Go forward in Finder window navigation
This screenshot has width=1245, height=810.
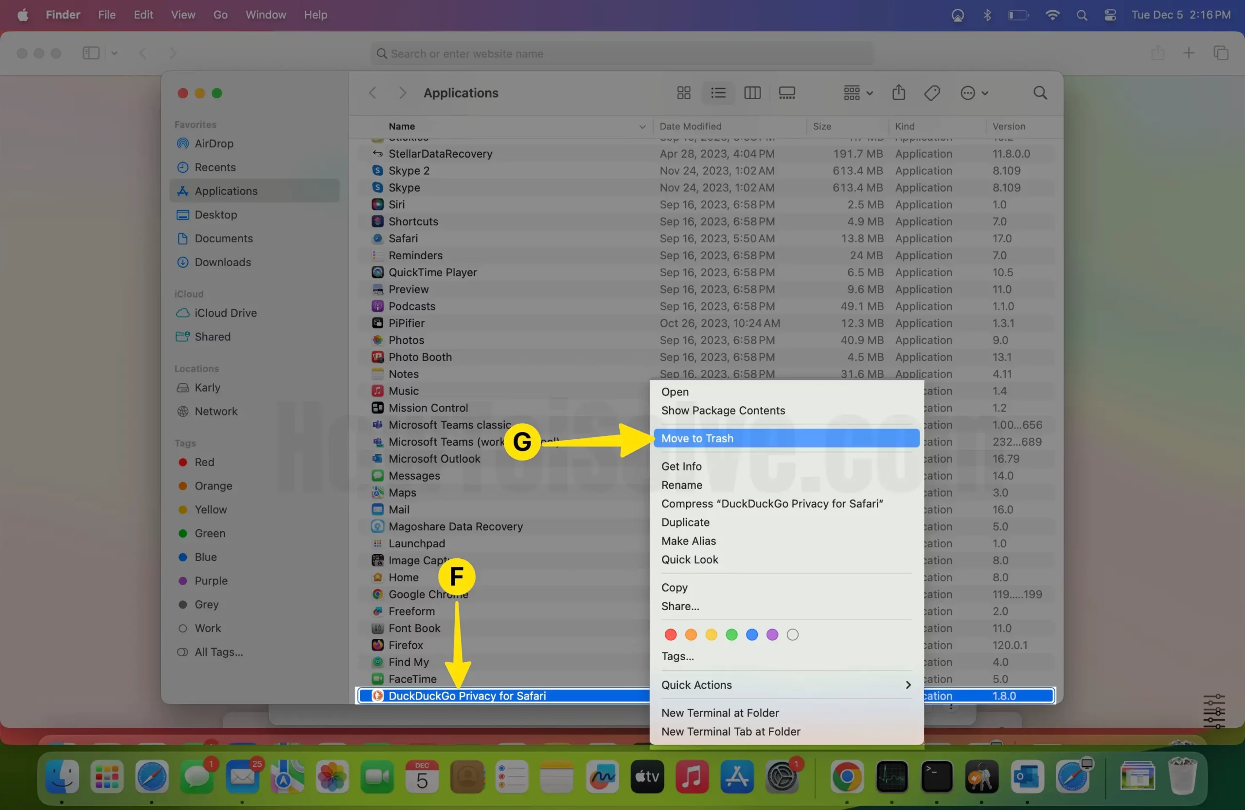click(x=402, y=93)
